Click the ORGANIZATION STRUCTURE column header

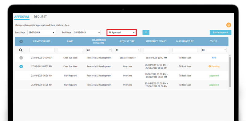[98, 41]
